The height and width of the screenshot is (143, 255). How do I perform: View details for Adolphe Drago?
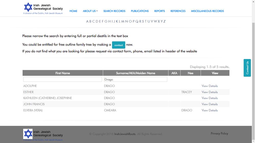pyautogui.click(x=210, y=86)
